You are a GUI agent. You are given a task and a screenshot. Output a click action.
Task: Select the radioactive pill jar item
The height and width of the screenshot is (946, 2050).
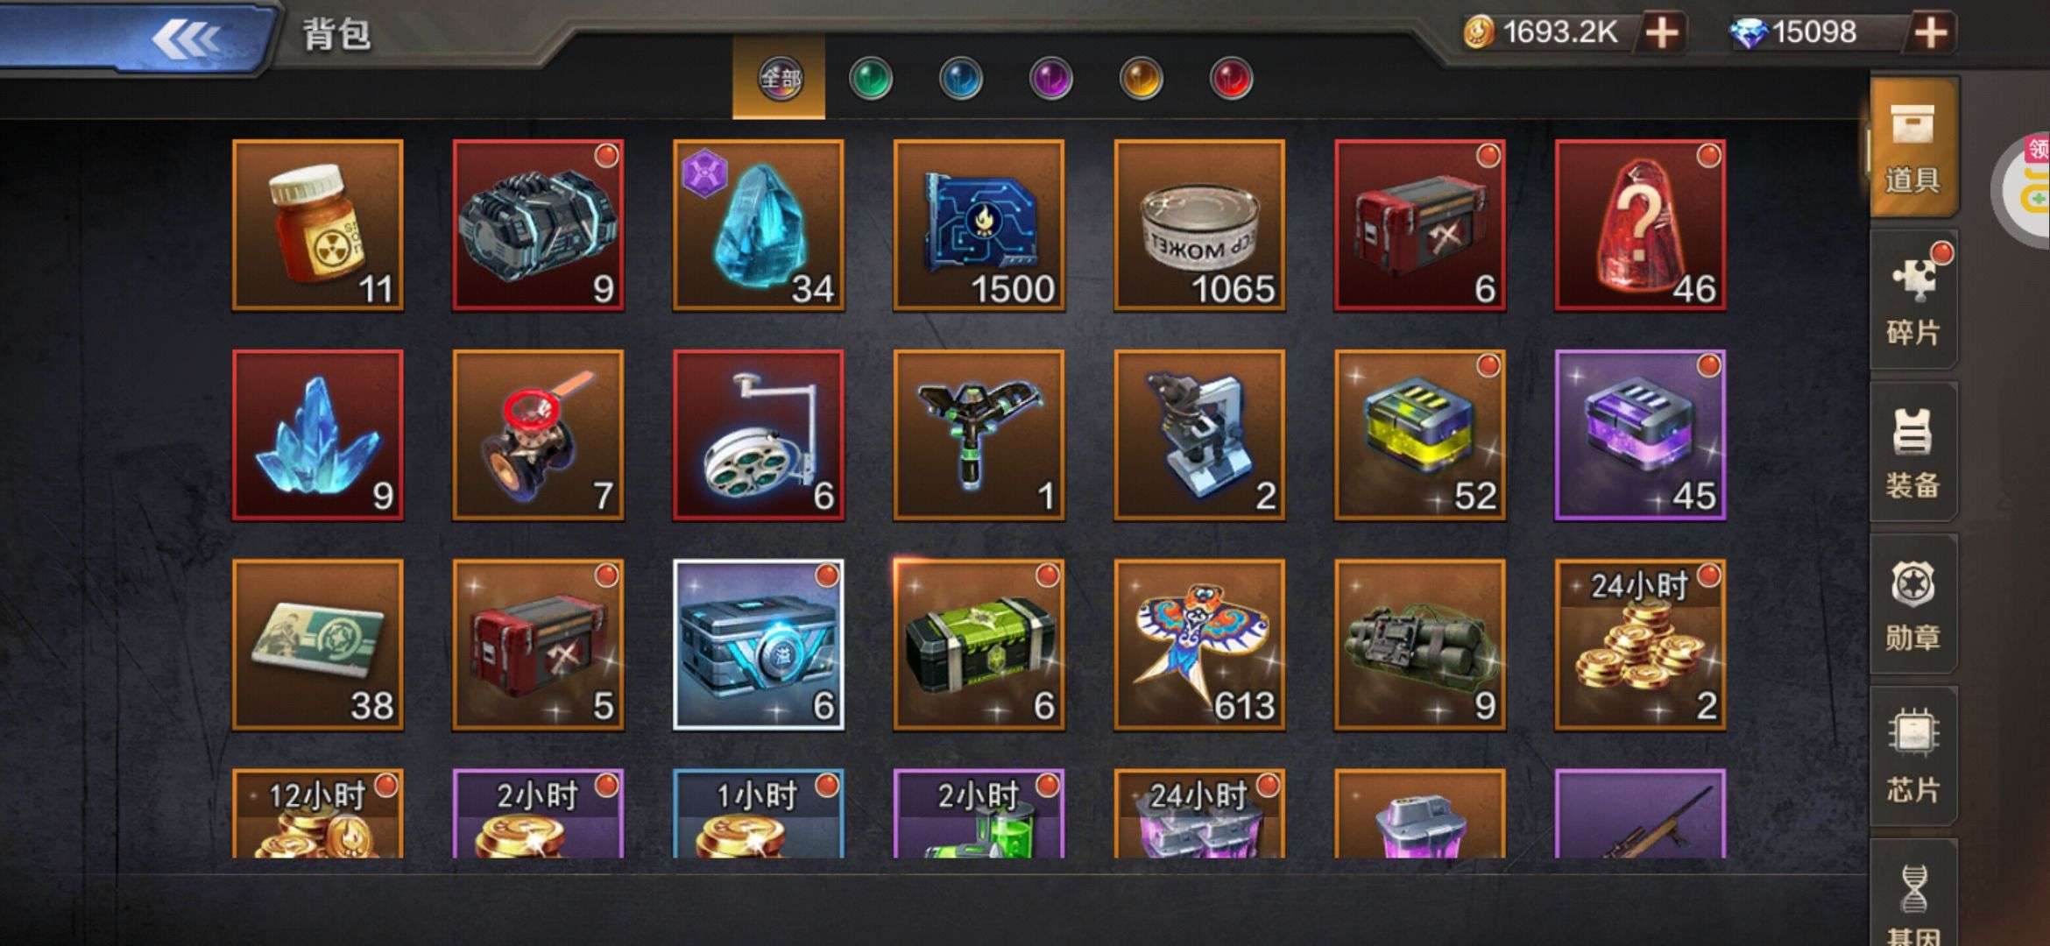pyautogui.click(x=318, y=225)
